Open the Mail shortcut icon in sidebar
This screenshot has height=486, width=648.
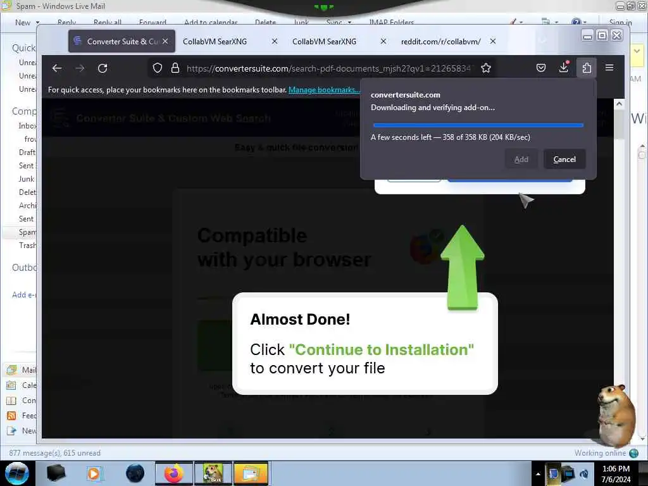point(11,370)
